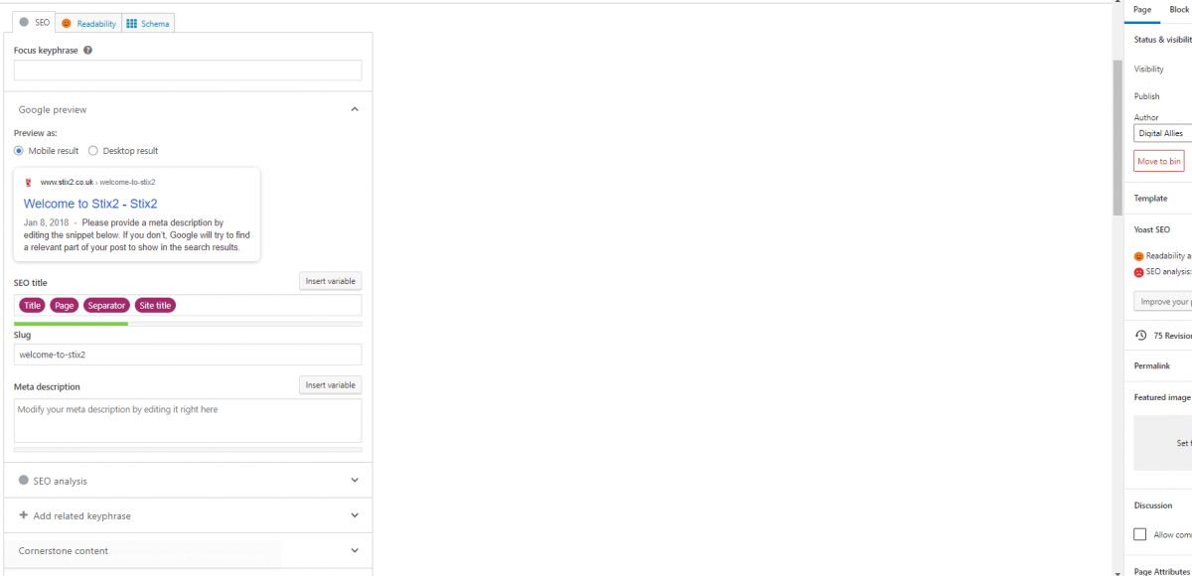Viewport: 1192px width, 576px height.
Task: Click the SEO title length progress bar
Action: click(188, 324)
